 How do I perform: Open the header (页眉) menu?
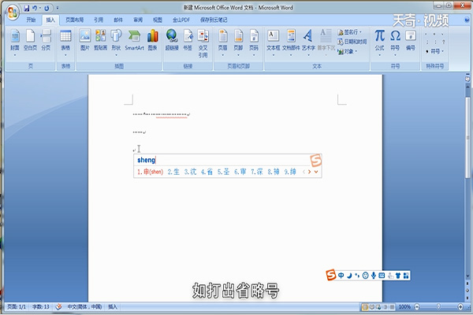click(222, 43)
